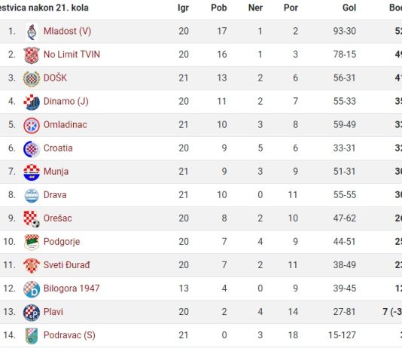Click the No Limit TVIN club crest
The width and height of the screenshot is (402, 348).
coord(32,55)
